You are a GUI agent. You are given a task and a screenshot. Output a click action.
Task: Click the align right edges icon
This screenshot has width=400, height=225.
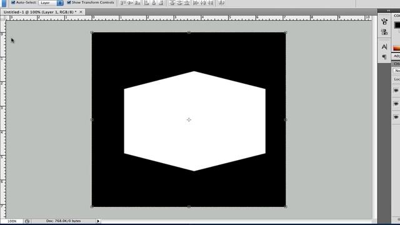[161, 2]
